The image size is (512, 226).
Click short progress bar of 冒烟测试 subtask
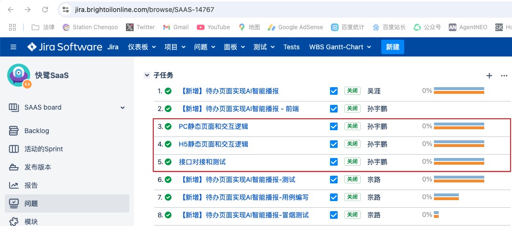(x=436, y=215)
